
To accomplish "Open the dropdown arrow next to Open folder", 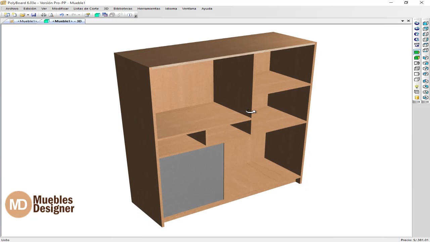I will 28,15.
